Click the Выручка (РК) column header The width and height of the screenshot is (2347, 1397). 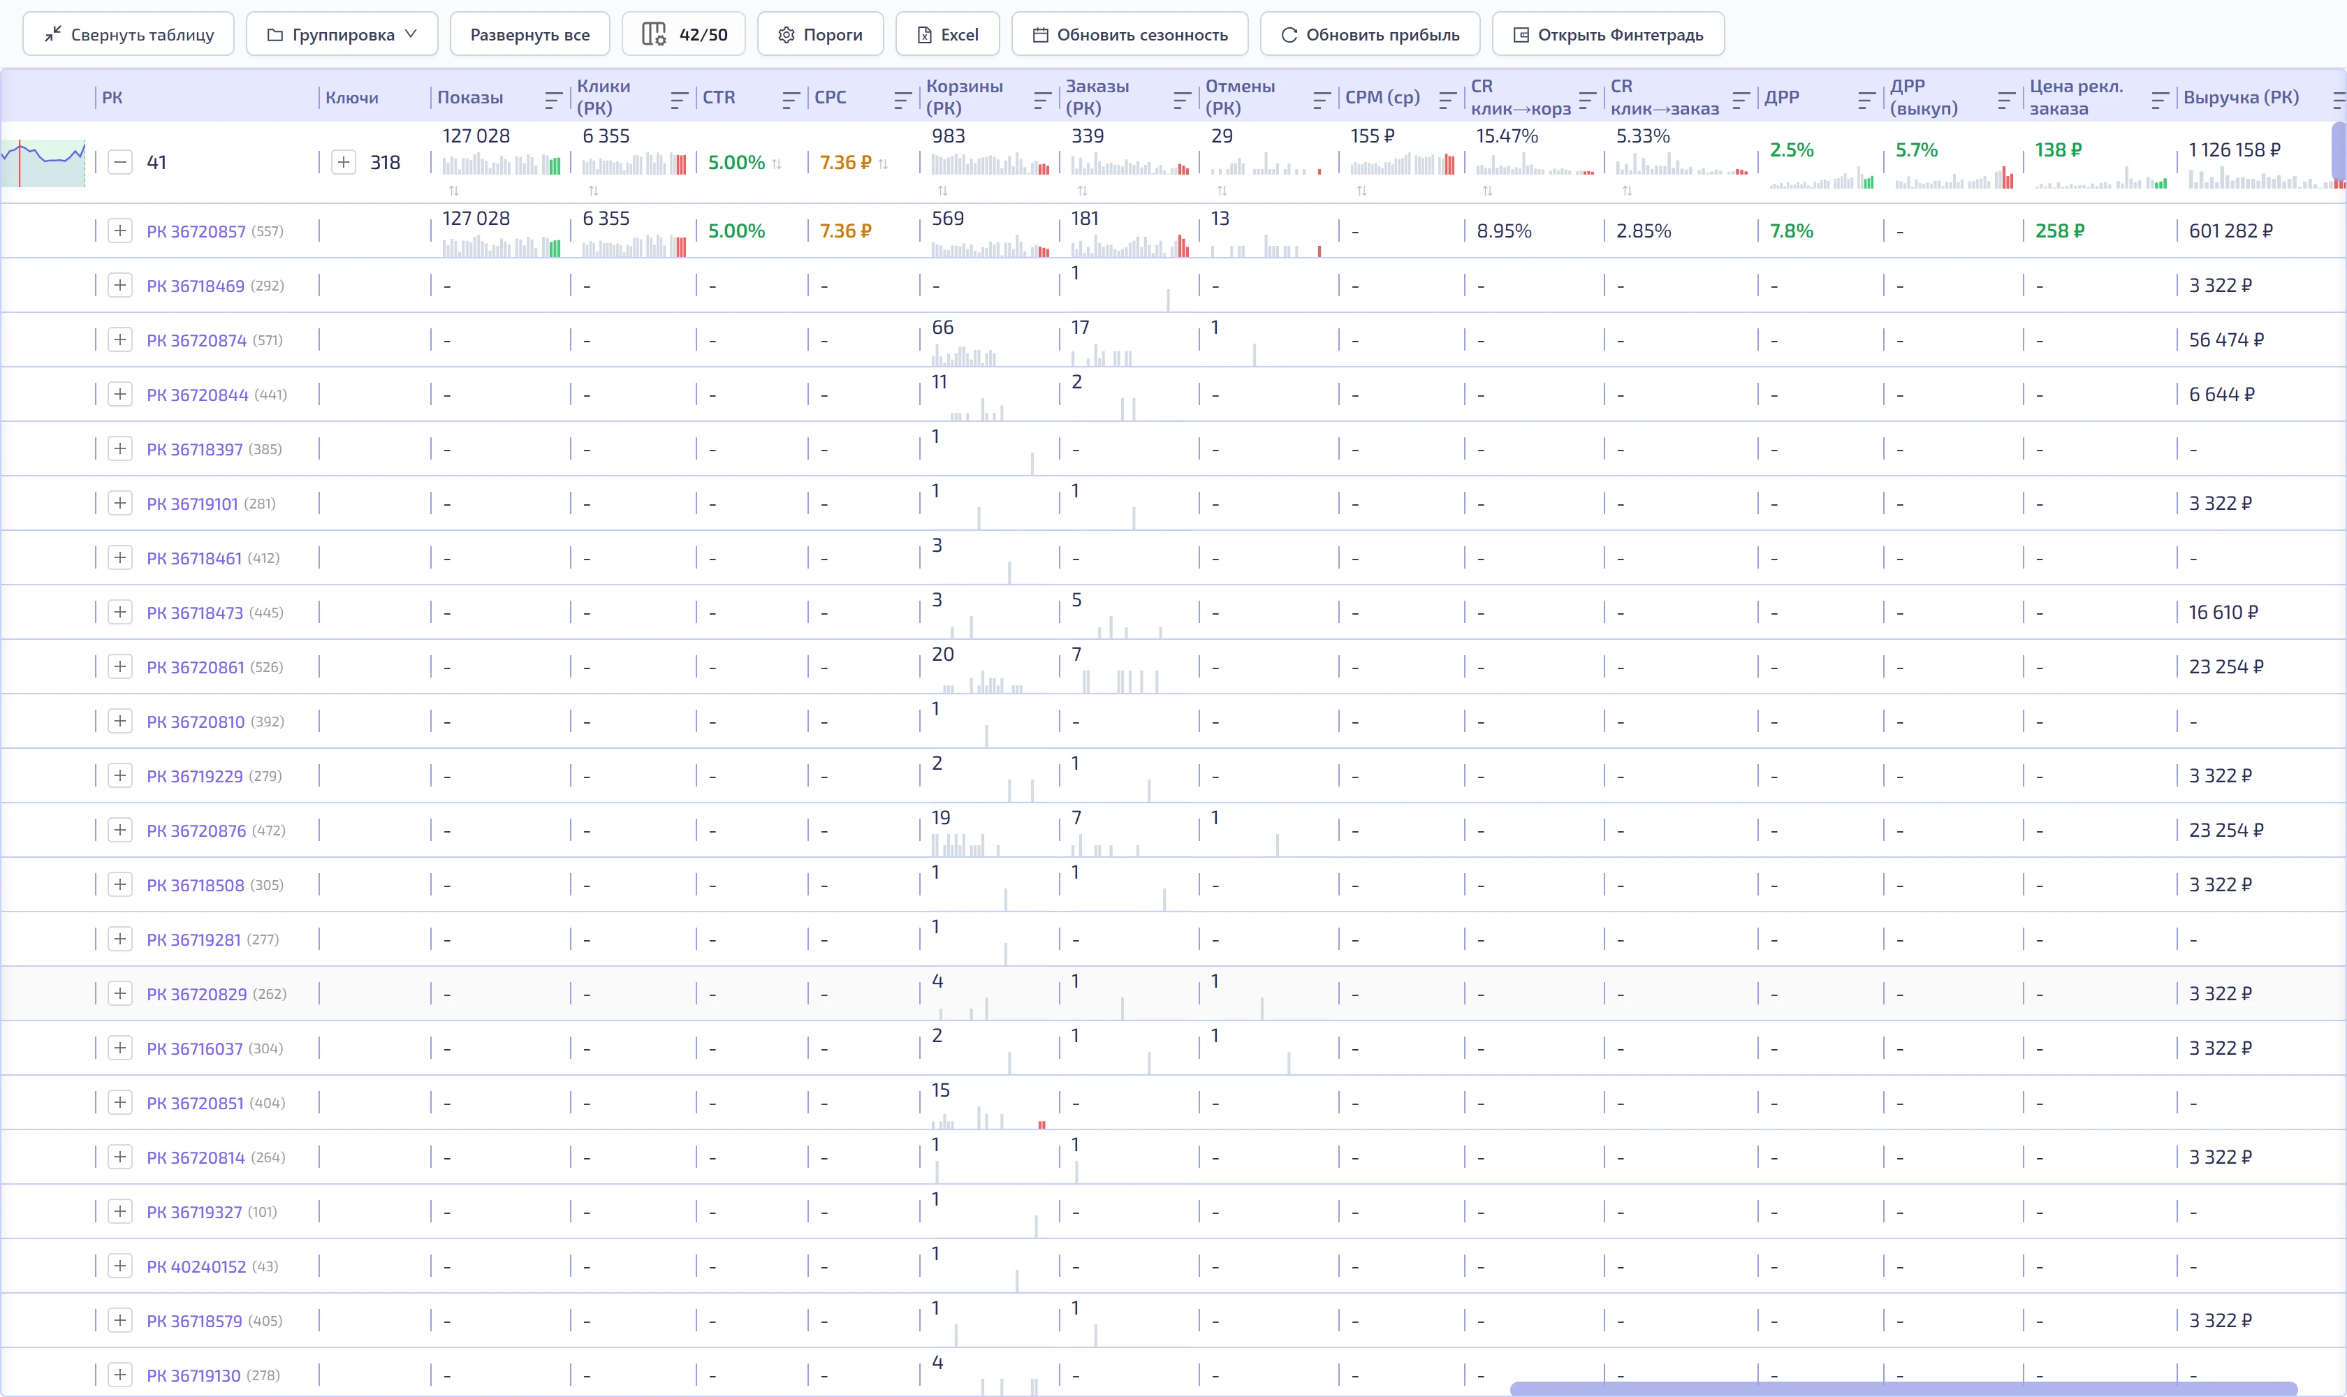[x=2241, y=98]
